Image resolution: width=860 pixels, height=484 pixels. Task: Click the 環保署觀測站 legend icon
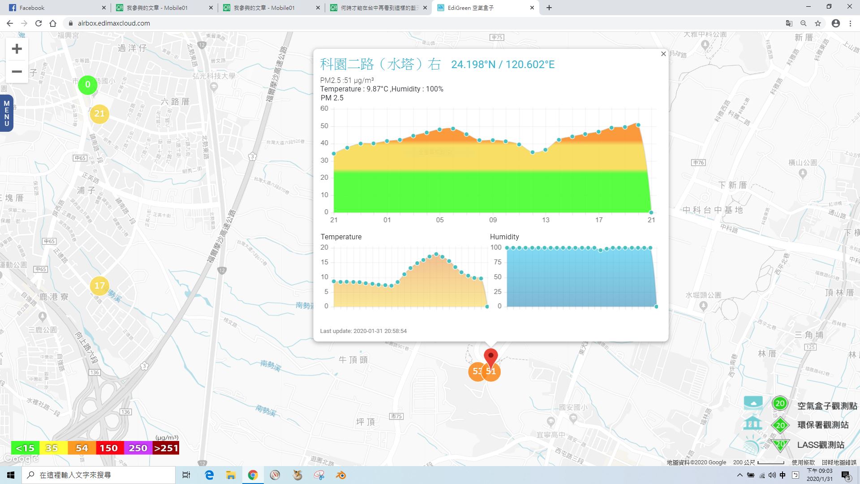tap(780, 425)
